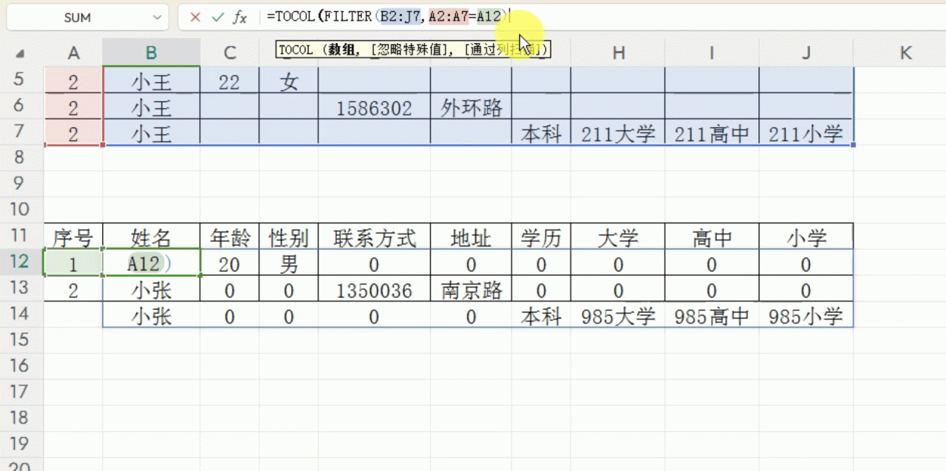Click the 性别 header cell
Viewport: 946px width, 471px height.
tap(289, 237)
